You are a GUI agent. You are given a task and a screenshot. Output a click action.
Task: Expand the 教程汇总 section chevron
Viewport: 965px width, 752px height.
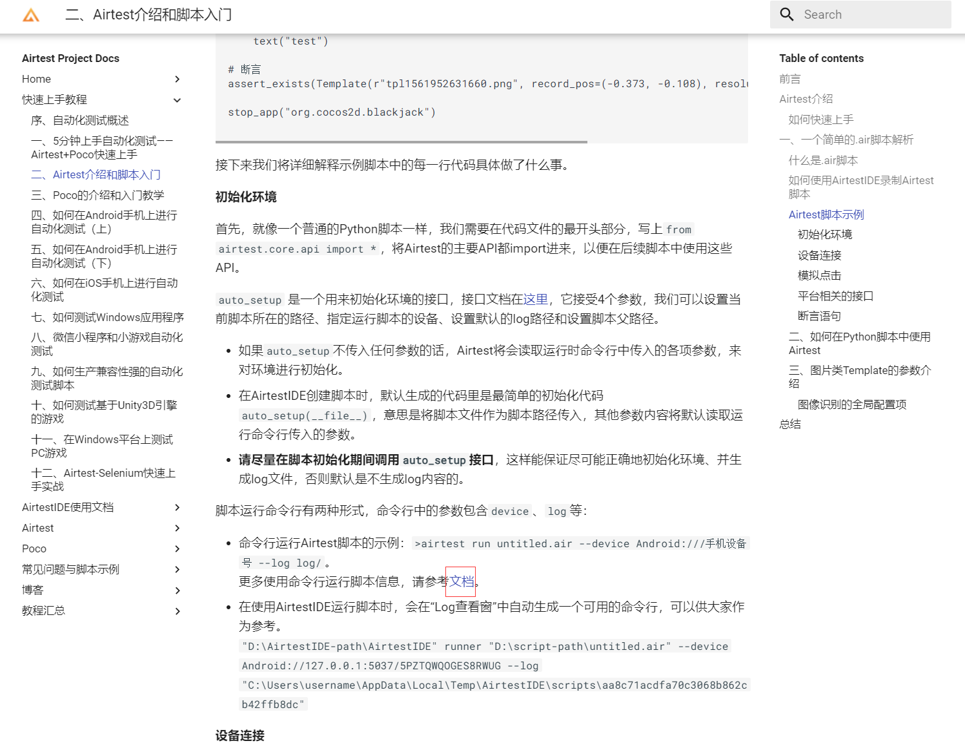(x=178, y=611)
